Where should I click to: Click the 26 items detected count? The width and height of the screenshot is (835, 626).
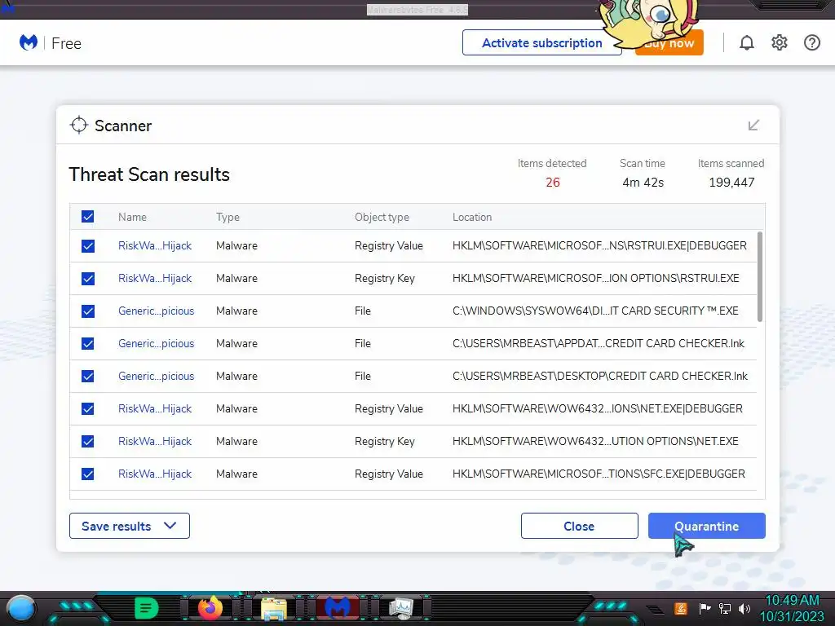click(x=553, y=183)
